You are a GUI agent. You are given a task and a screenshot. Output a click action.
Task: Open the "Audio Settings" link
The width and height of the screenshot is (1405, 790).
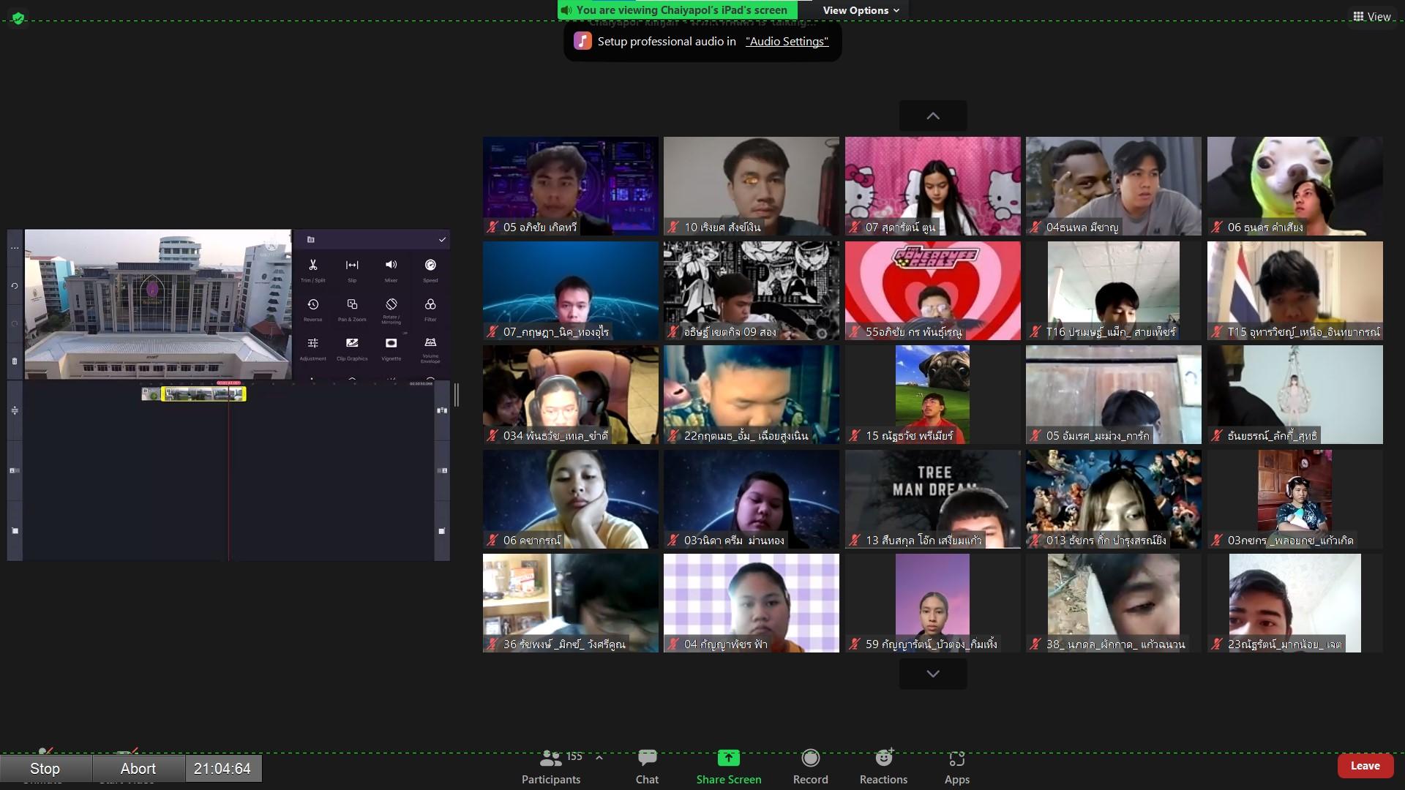[x=787, y=41]
